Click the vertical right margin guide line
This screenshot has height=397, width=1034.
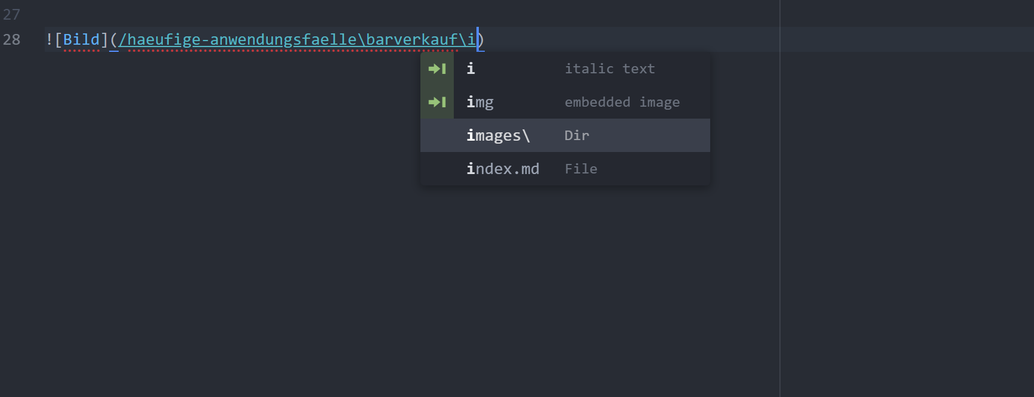(779, 238)
